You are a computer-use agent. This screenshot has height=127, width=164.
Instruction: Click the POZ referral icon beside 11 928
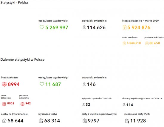click(x=127, y=121)
